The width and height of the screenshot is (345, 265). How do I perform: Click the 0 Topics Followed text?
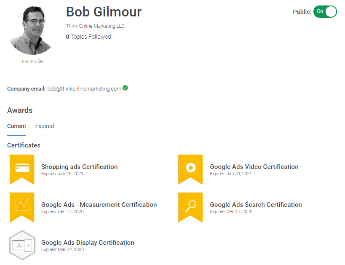click(x=88, y=37)
